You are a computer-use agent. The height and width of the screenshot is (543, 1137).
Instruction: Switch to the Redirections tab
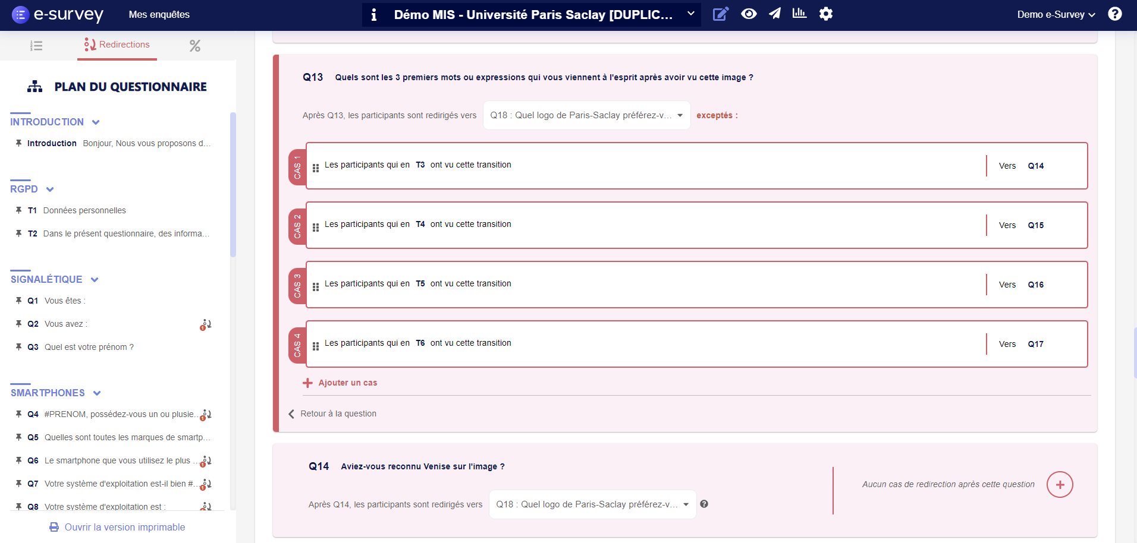(x=117, y=45)
